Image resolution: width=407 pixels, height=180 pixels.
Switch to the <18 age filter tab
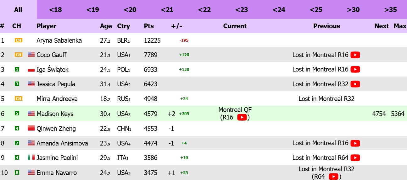click(55, 10)
